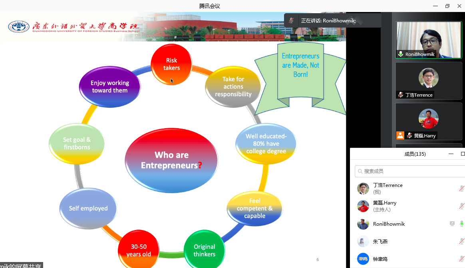Screen dimensions: 465x268
Task: Click 丁浩Terrence's avatar in the member list
Action: pyautogui.click(x=363, y=189)
